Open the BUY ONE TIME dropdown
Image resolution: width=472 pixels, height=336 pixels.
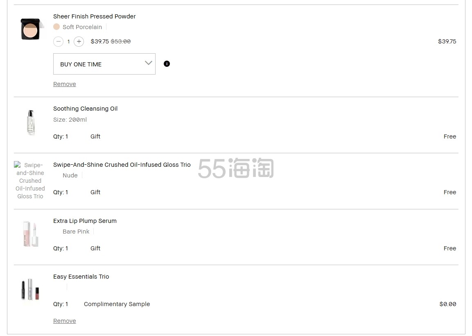tap(104, 64)
